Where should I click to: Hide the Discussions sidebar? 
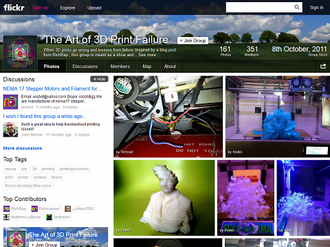pos(99,79)
